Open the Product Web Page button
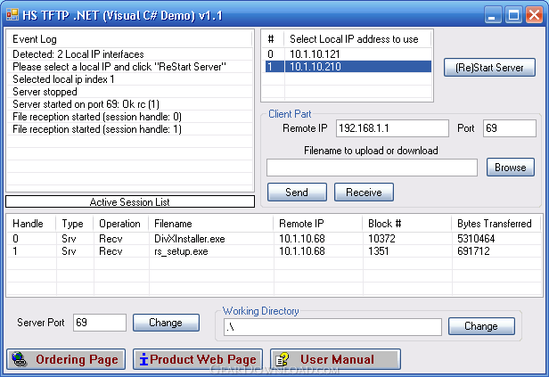Viewport: 549px width, 377px height. tap(198, 359)
